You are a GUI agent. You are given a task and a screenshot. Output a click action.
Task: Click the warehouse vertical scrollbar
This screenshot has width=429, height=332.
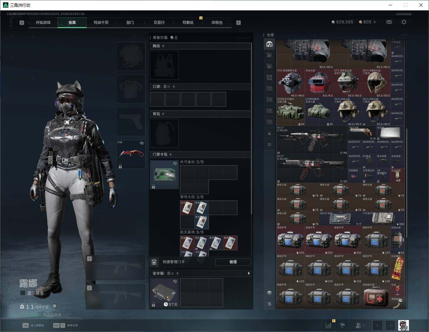407,183
